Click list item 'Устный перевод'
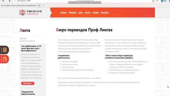Viewport: 170px width, 96px height. pos(68,67)
